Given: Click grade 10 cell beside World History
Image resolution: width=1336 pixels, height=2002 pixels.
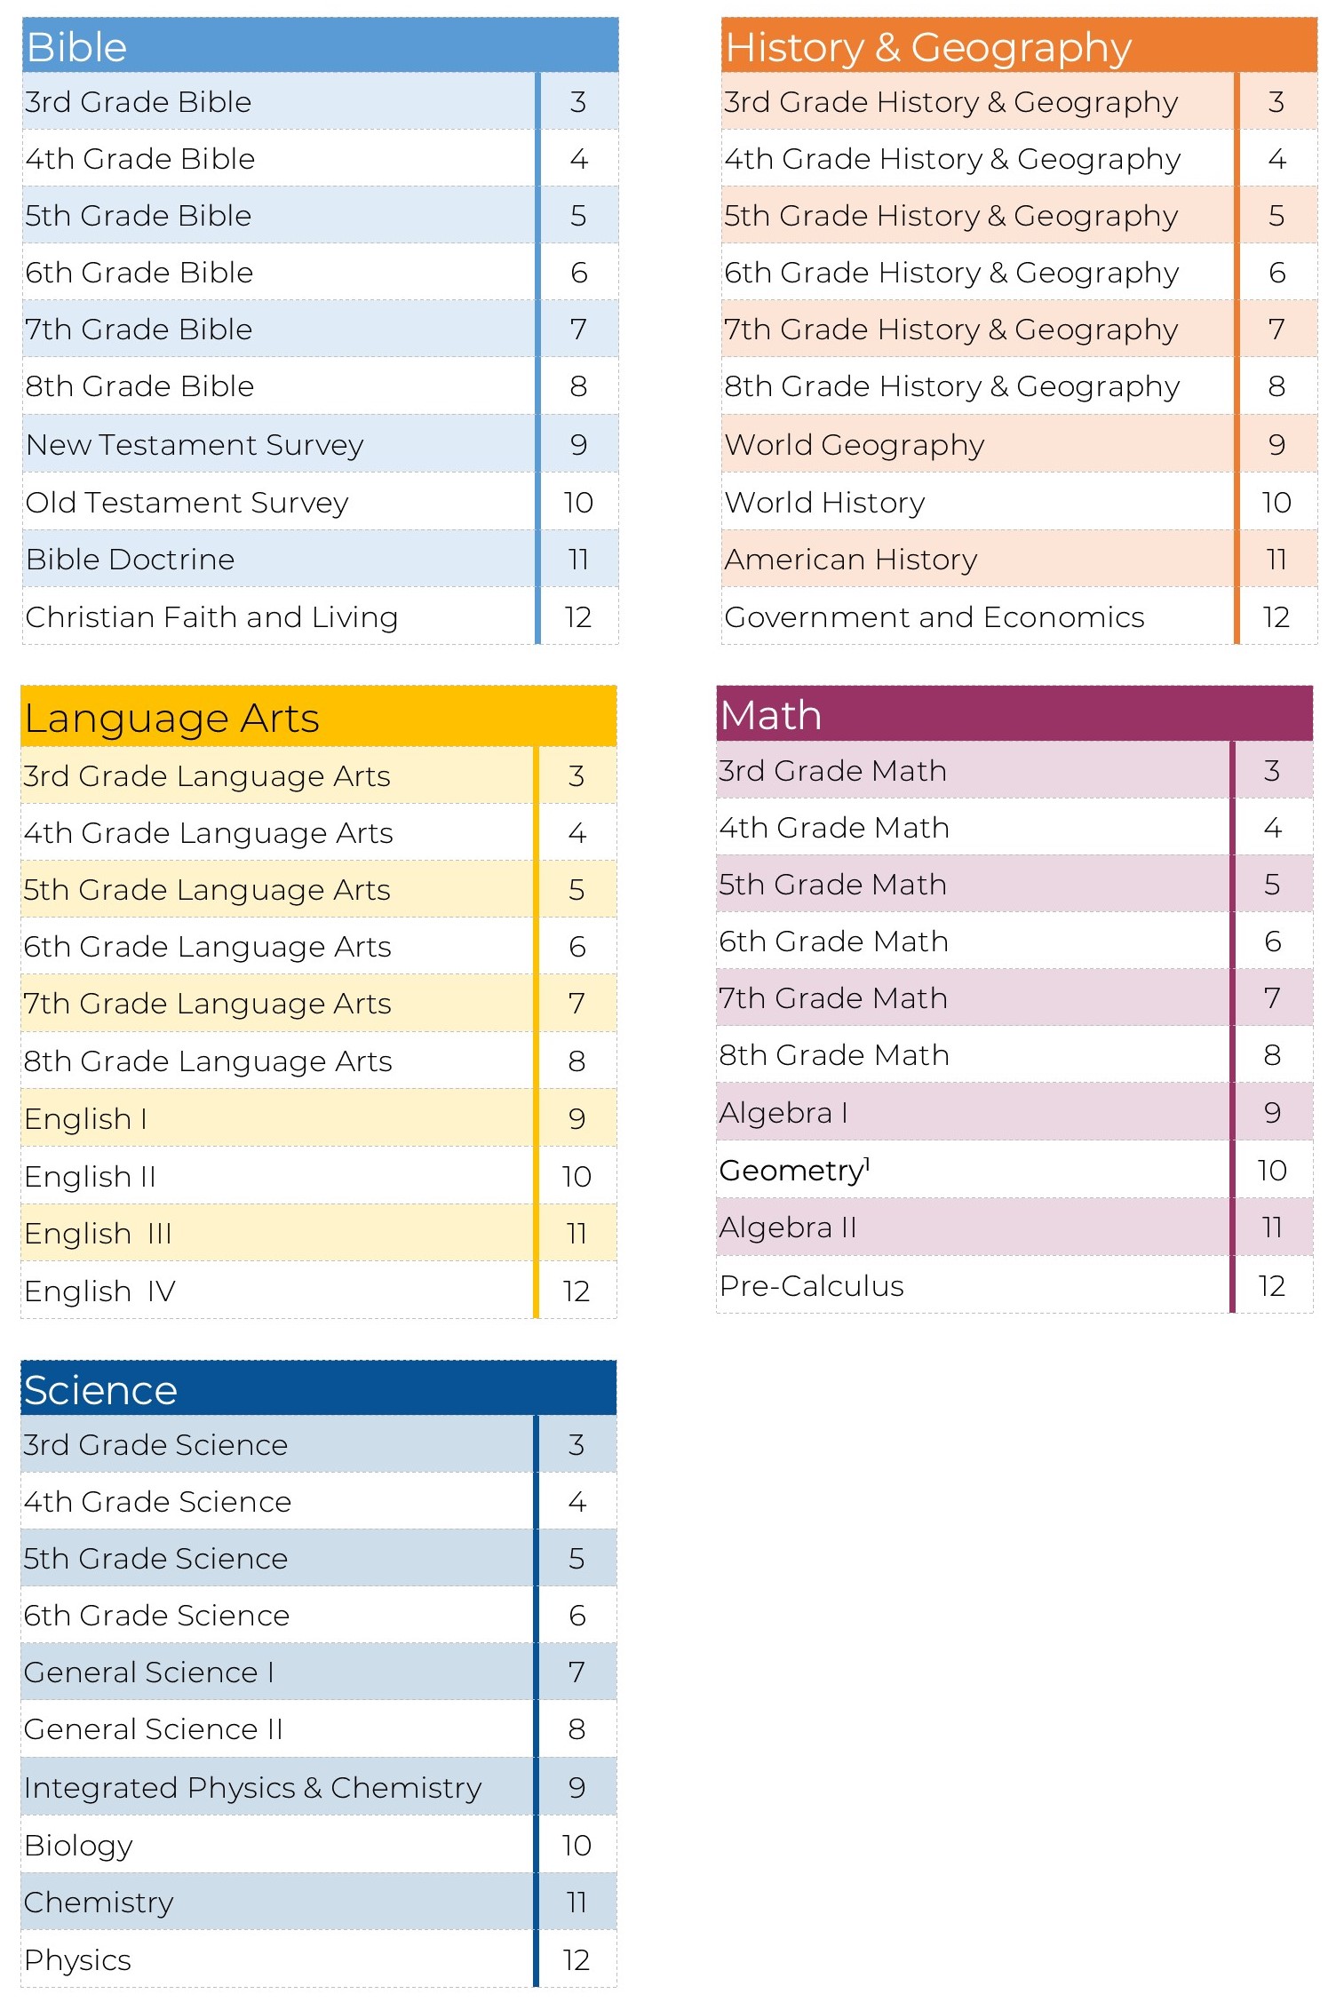Looking at the screenshot, I should [x=1276, y=502].
